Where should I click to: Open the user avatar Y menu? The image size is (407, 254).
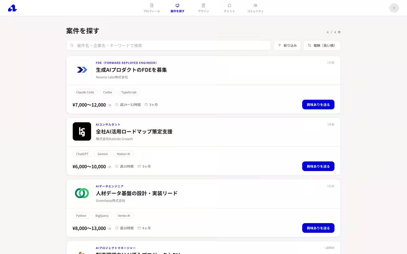pyautogui.click(x=394, y=8)
